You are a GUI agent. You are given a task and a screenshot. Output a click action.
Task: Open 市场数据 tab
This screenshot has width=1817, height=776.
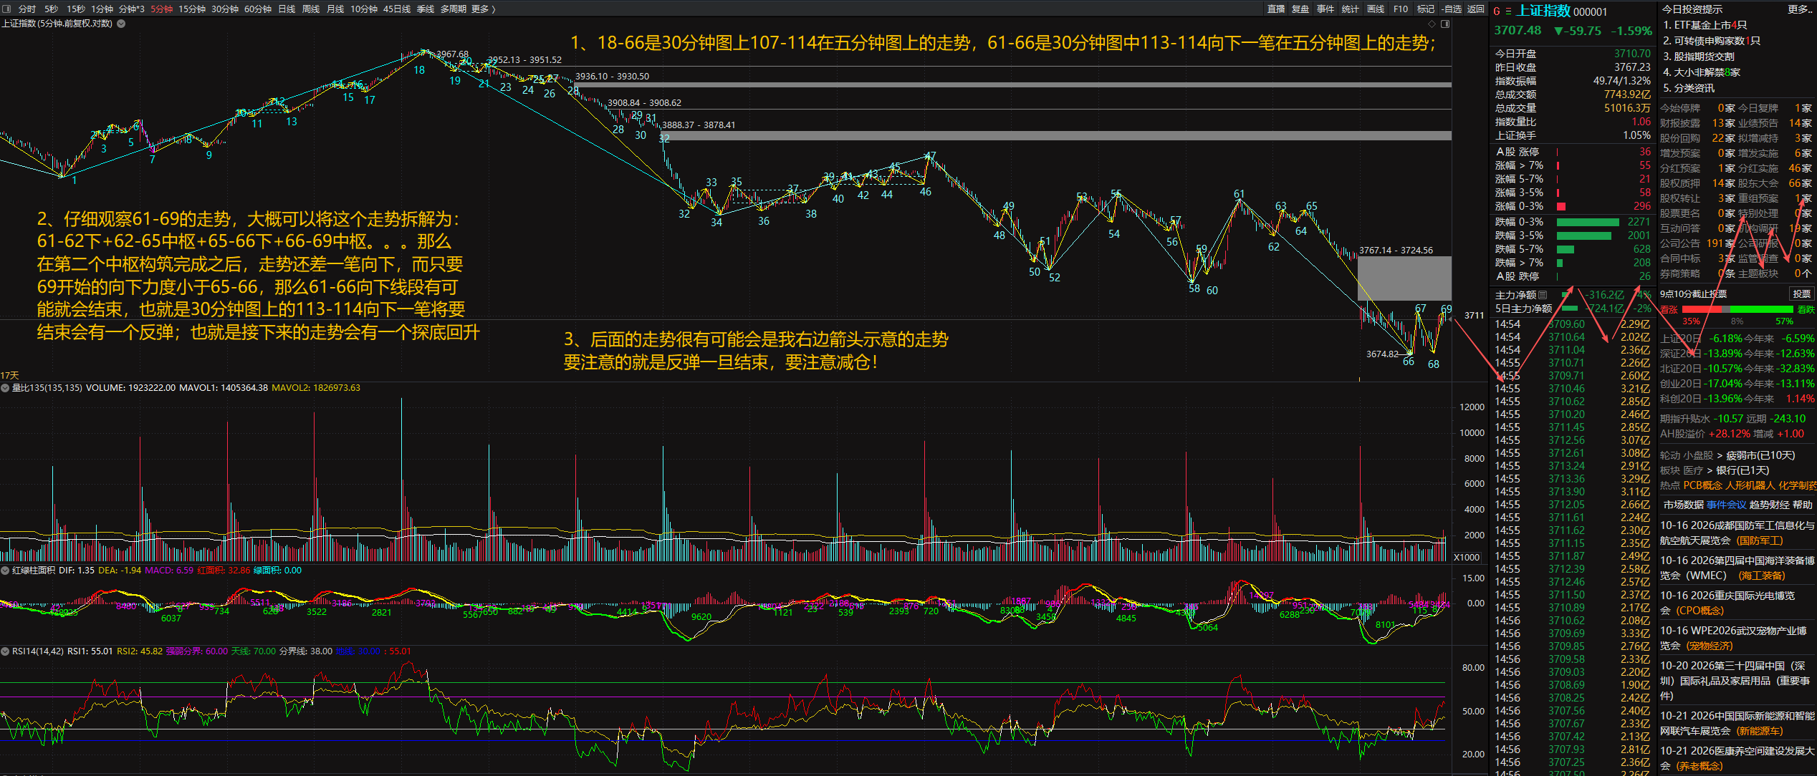pos(1683,505)
